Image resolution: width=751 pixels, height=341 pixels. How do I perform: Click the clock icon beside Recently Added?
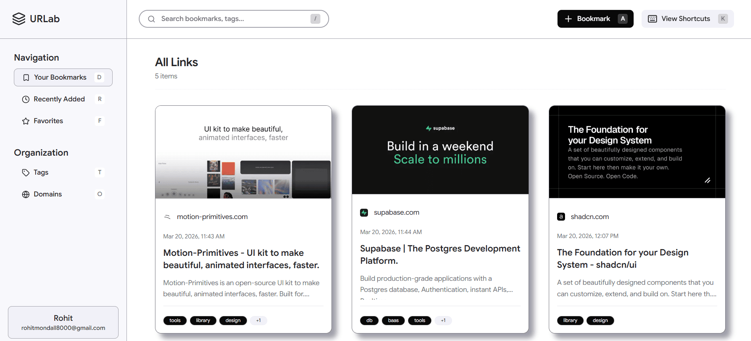[x=26, y=99]
